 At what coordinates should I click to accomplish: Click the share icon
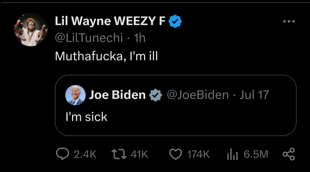coord(288,155)
